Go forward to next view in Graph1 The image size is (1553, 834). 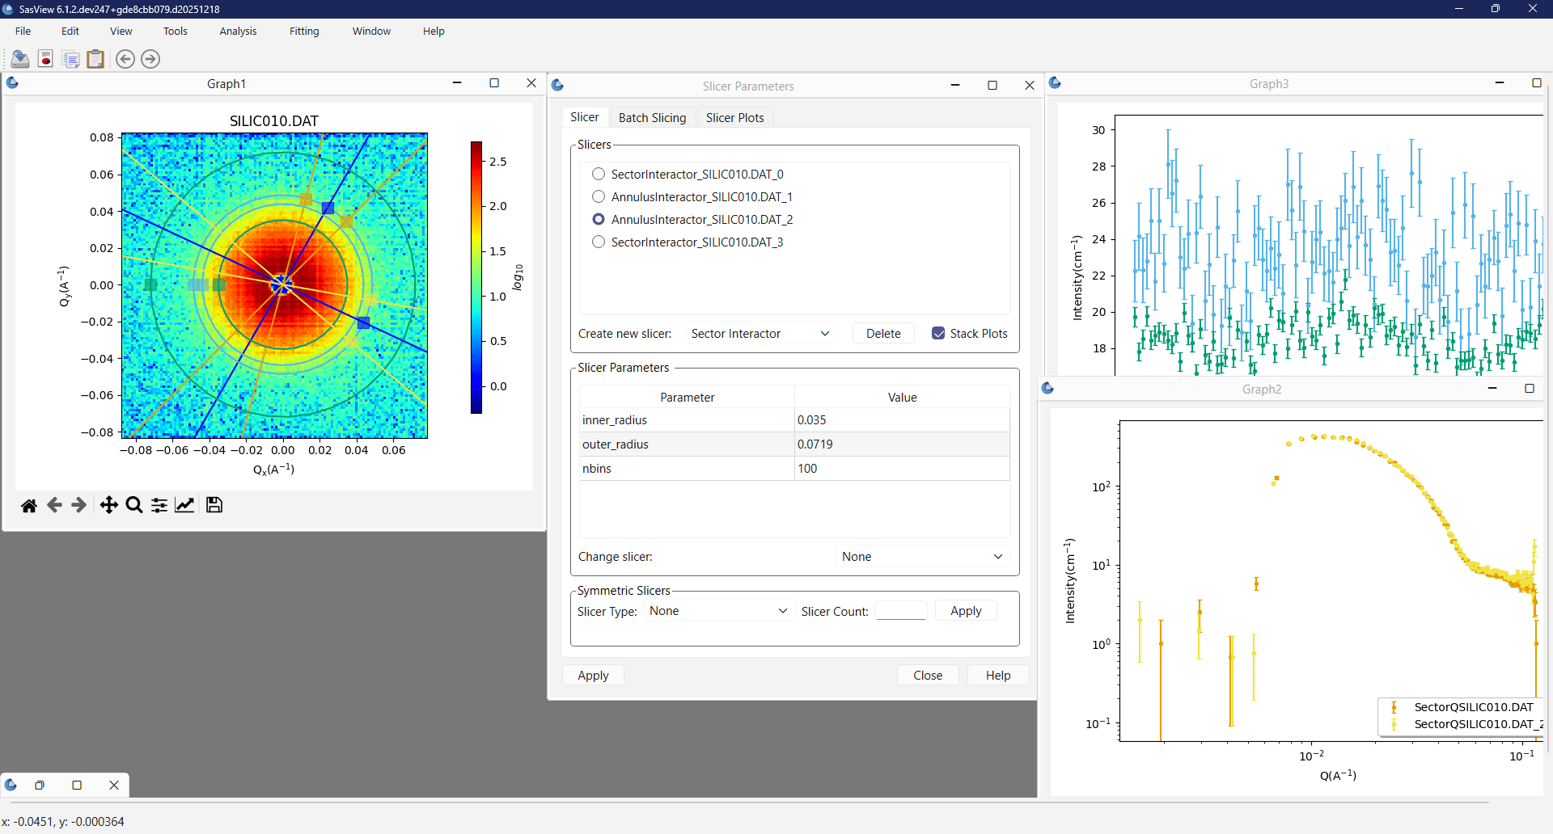(79, 505)
